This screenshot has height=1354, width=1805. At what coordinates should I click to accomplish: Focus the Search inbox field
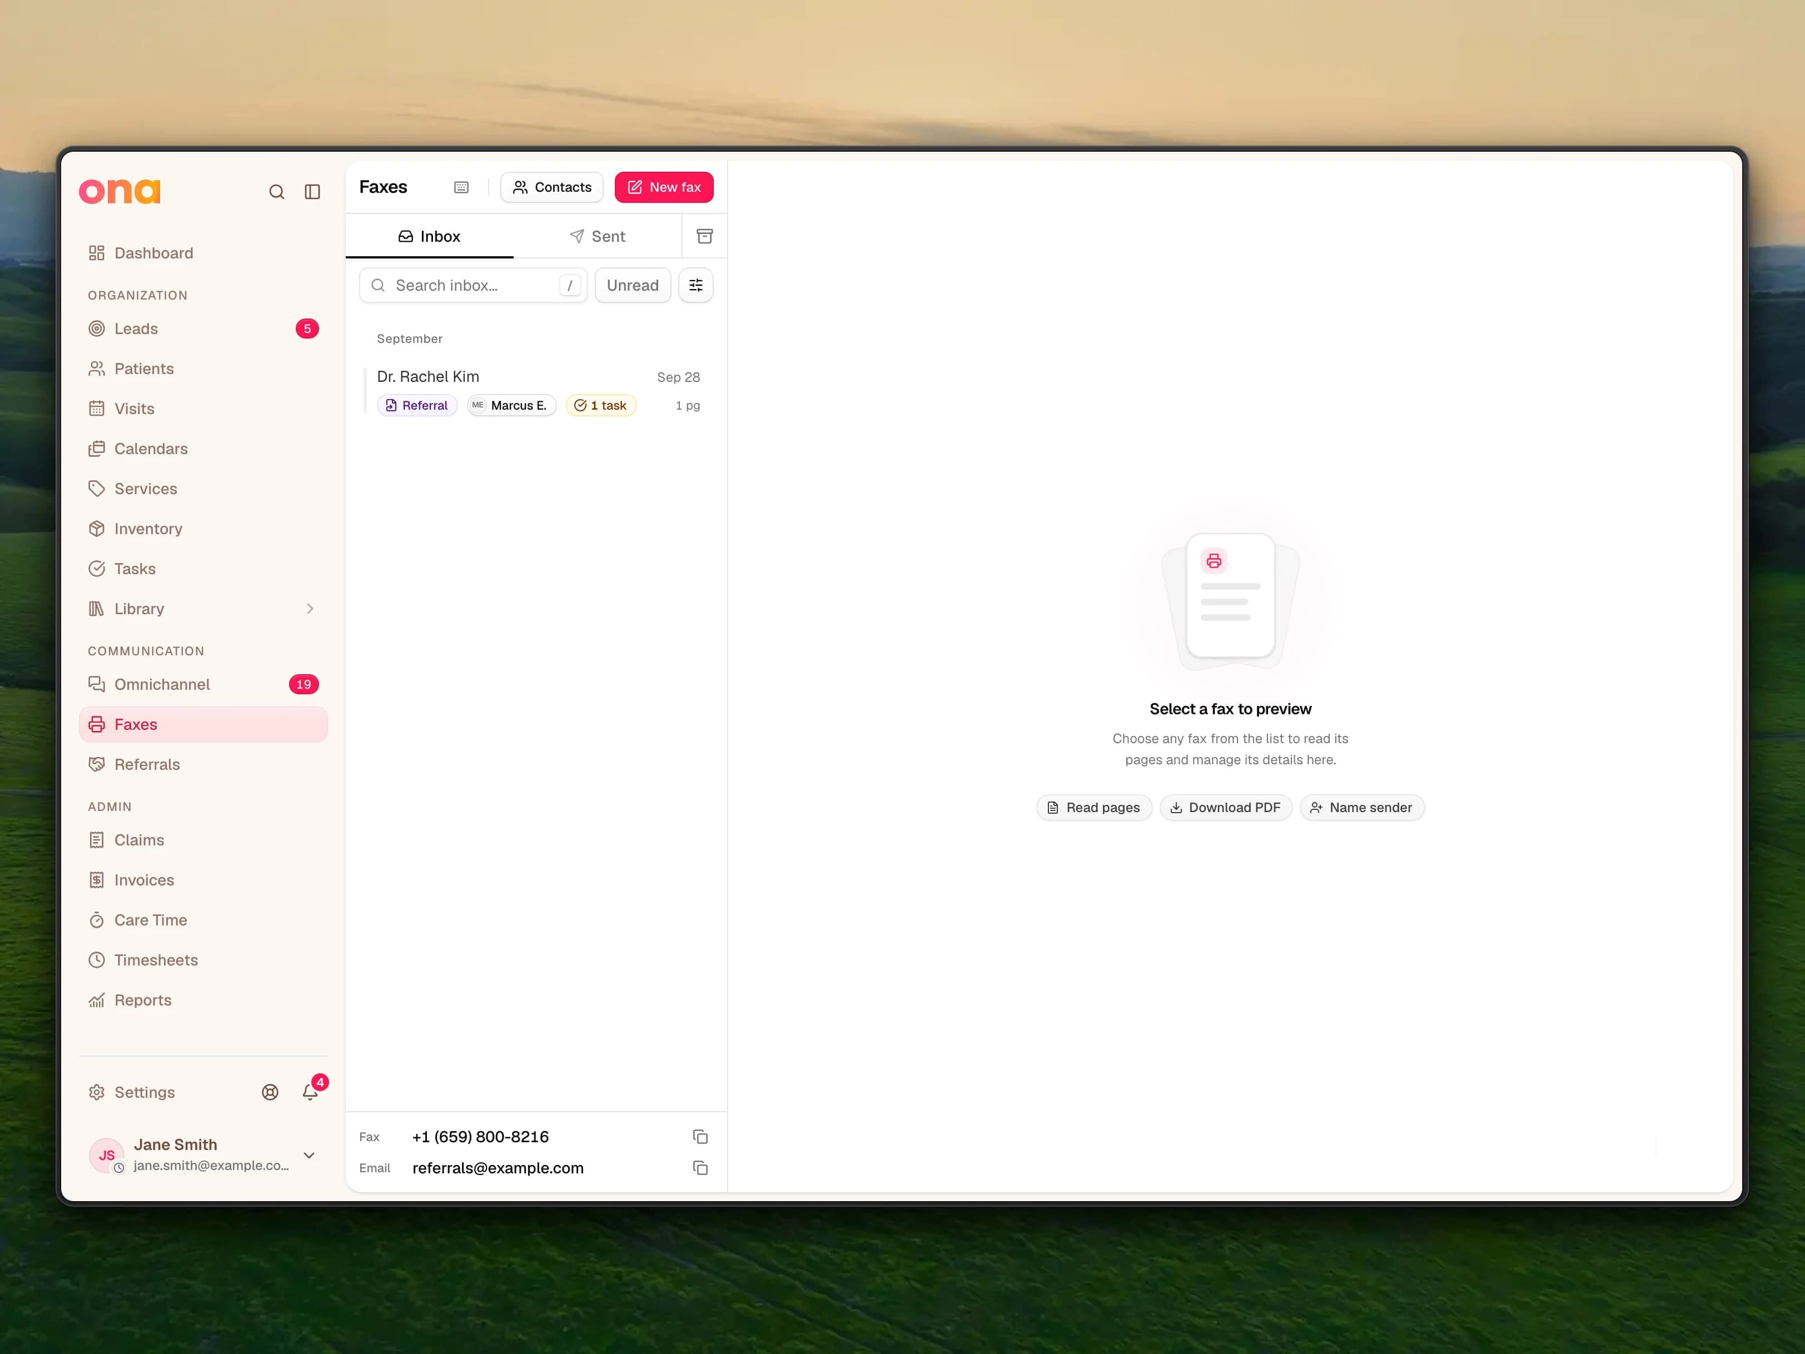click(473, 286)
